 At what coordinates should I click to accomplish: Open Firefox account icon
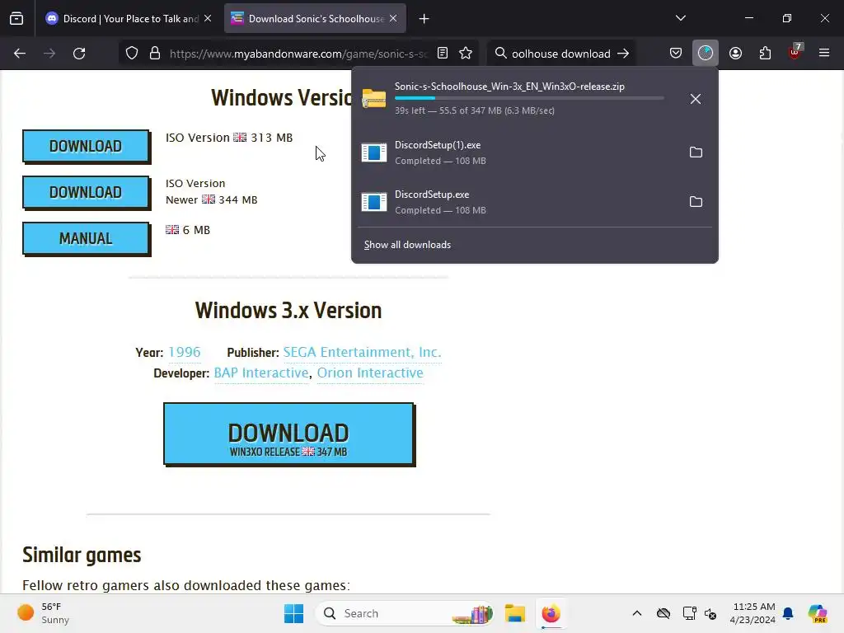pos(735,53)
